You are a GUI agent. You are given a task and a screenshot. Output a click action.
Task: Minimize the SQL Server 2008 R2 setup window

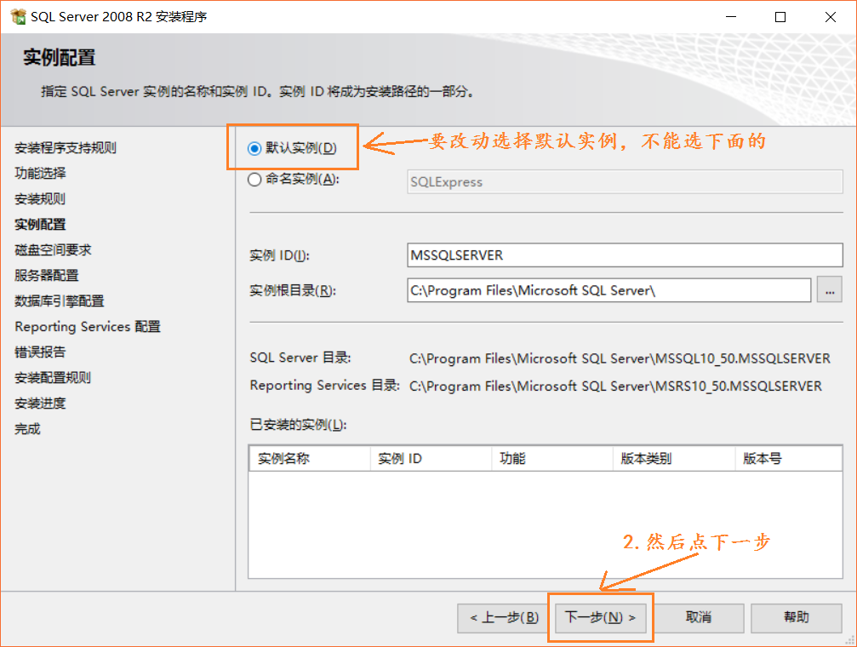[x=731, y=17]
